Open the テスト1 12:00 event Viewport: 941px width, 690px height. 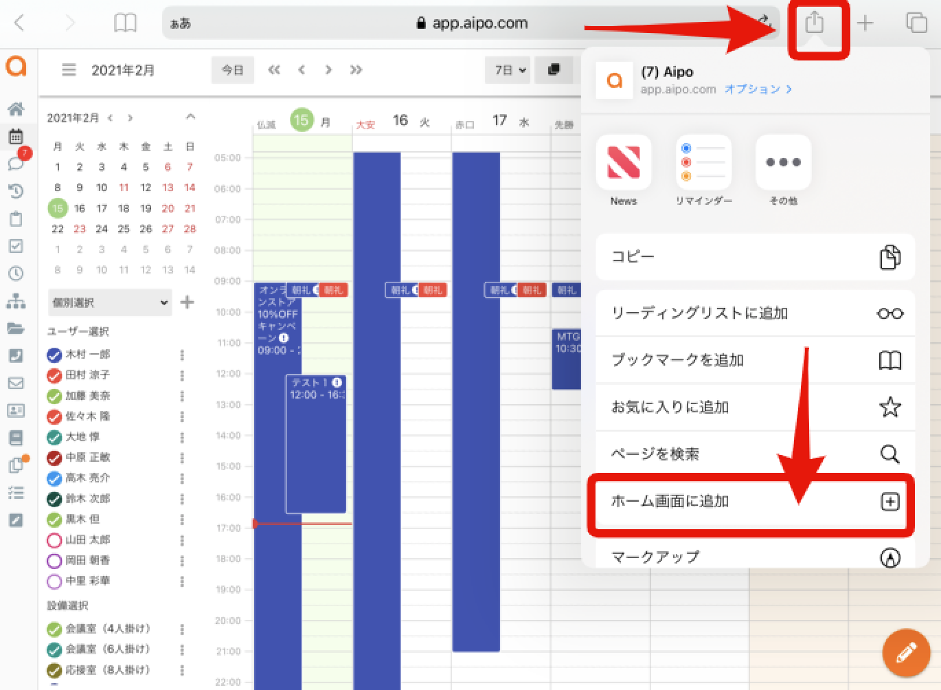coord(316,443)
